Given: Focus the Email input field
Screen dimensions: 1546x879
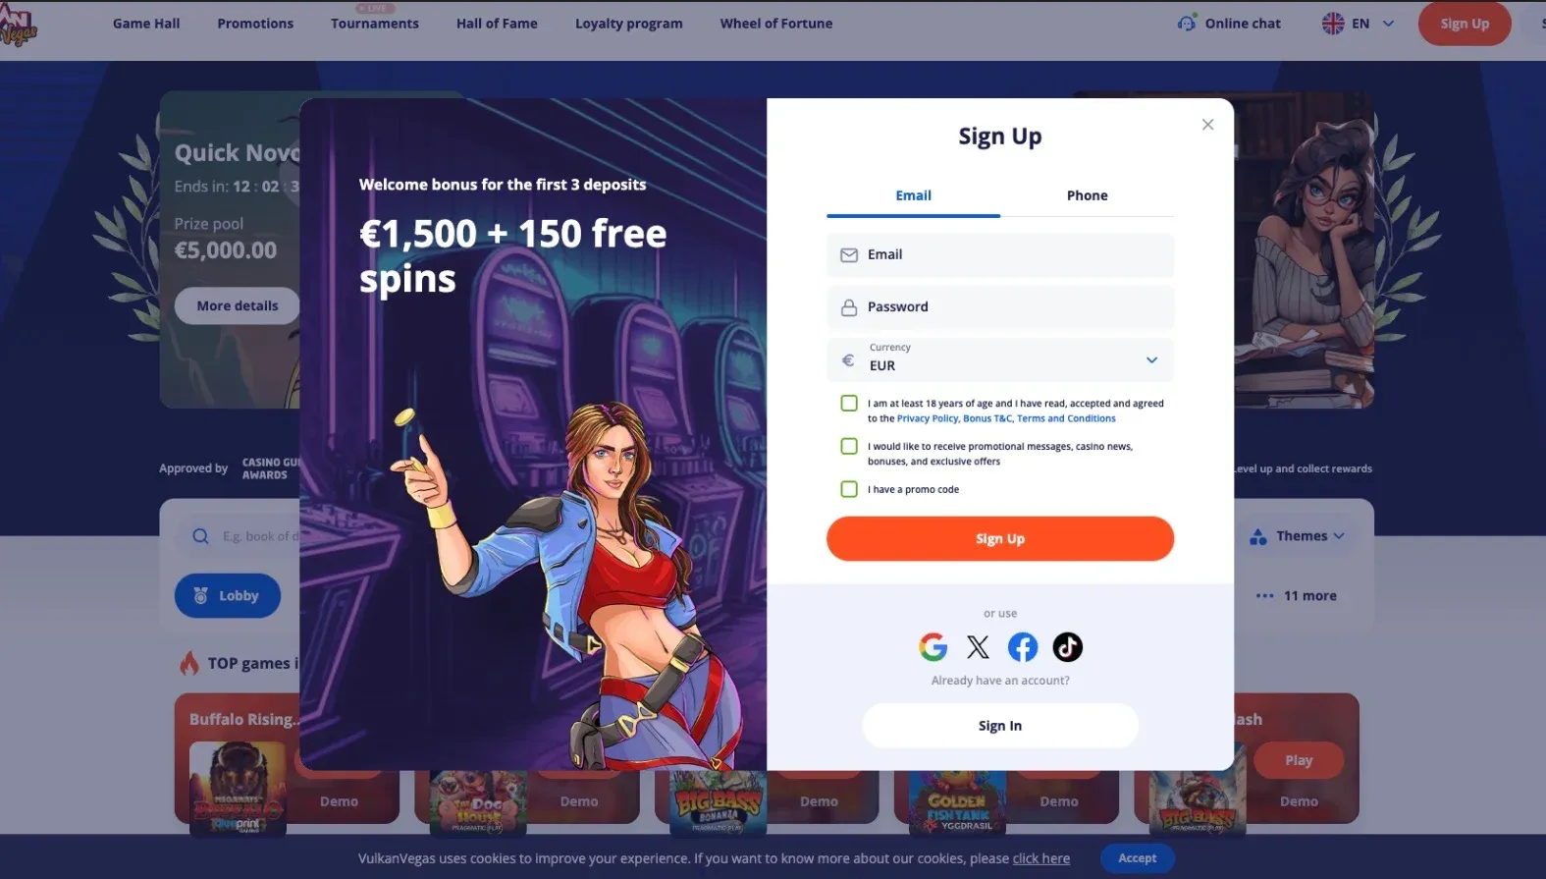Looking at the screenshot, I should point(999,255).
